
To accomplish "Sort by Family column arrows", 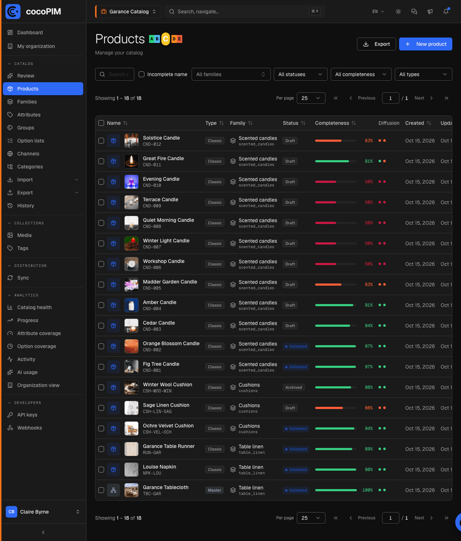I will (x=250, y=123).
